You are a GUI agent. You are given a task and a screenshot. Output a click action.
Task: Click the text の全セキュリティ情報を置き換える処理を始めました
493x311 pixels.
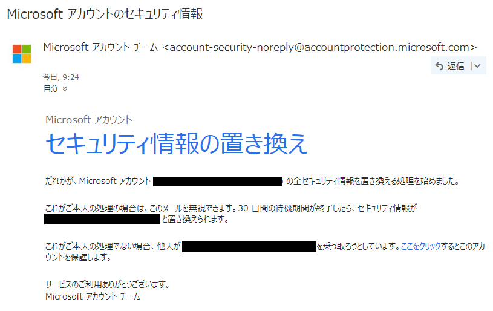pos(373,181)
